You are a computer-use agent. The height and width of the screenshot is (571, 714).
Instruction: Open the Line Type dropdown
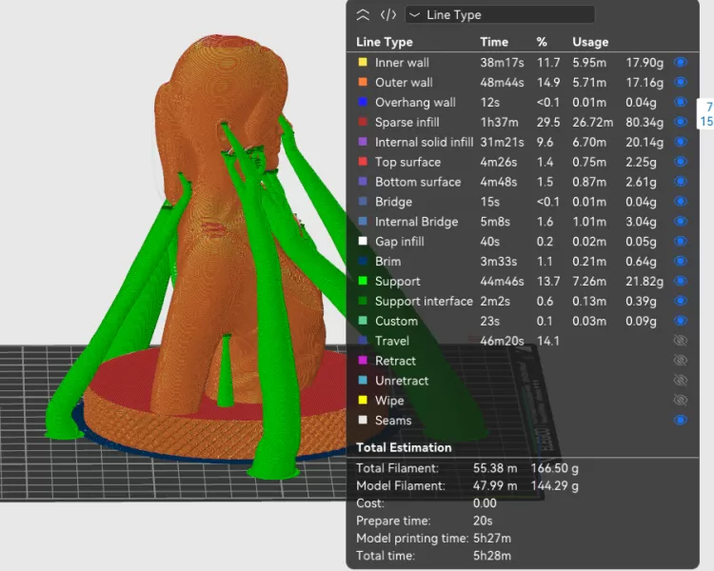500,14
